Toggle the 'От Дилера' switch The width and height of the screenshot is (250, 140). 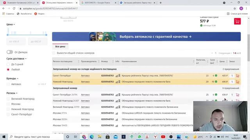(x=10, y=52)
